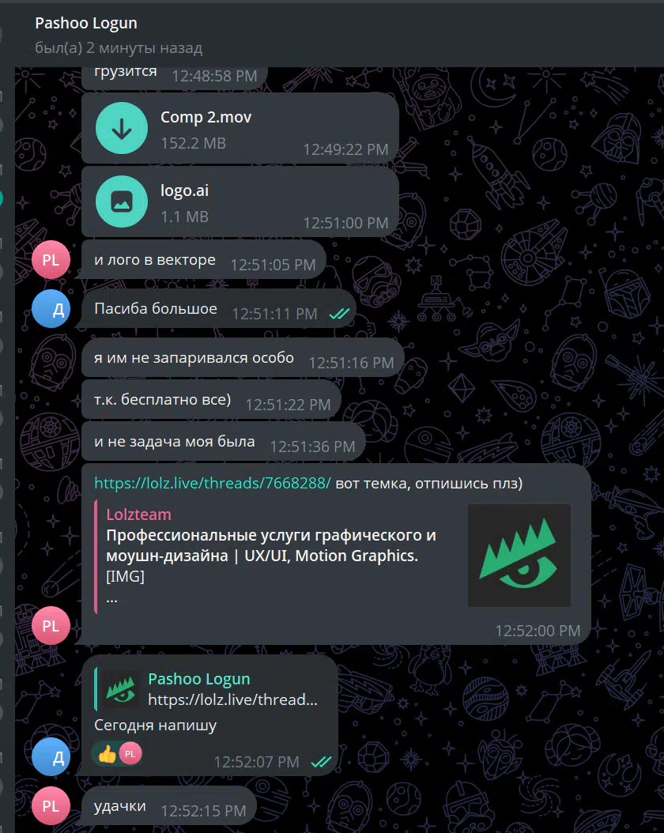Download the Comp 2.mov file
Image resolution: width=664 pixels, height=833 pixels.
122,128
